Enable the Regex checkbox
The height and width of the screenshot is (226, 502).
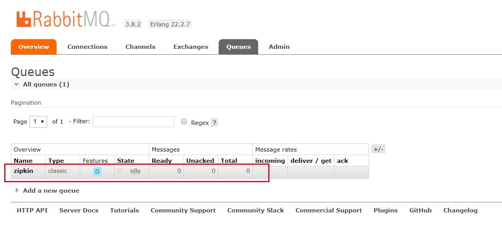tap(184, 121)
